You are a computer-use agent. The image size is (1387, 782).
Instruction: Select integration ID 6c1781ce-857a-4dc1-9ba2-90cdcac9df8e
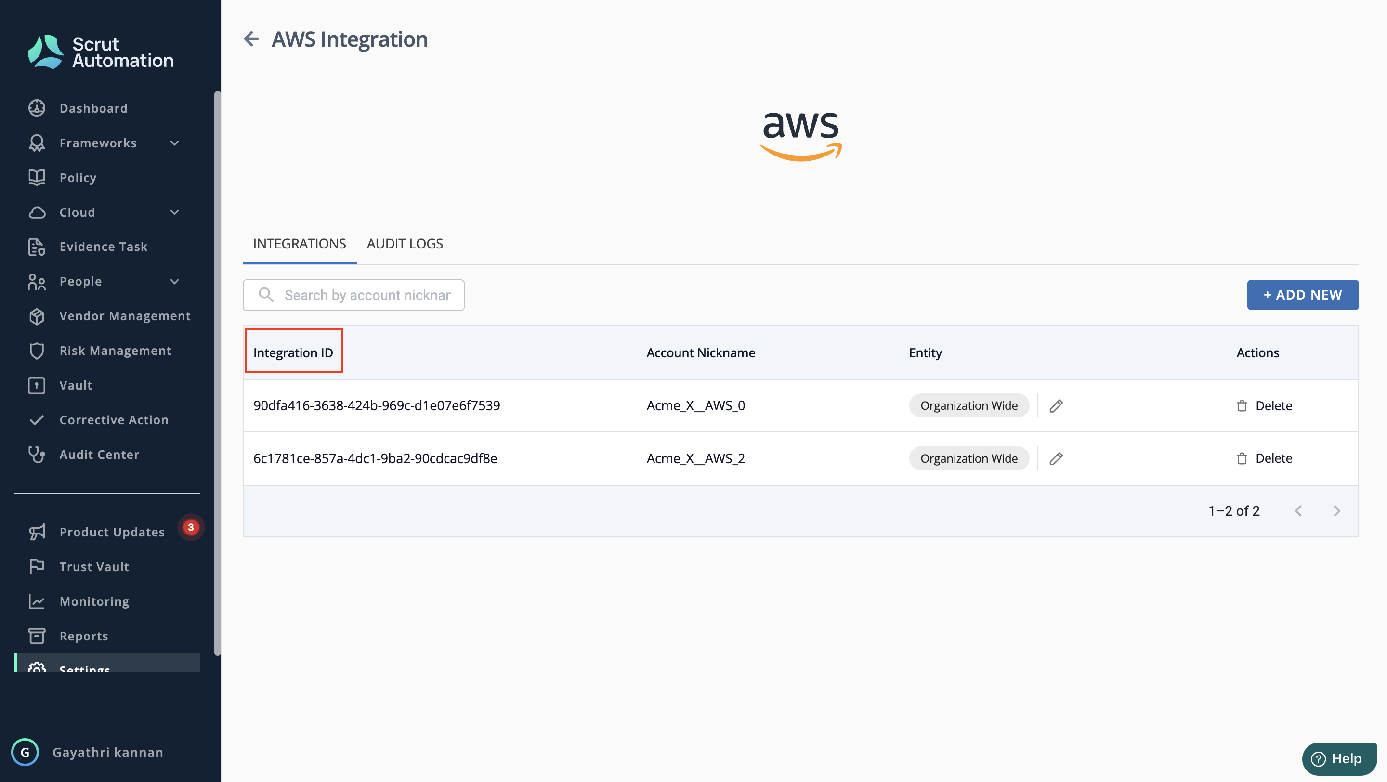point(375,458)
